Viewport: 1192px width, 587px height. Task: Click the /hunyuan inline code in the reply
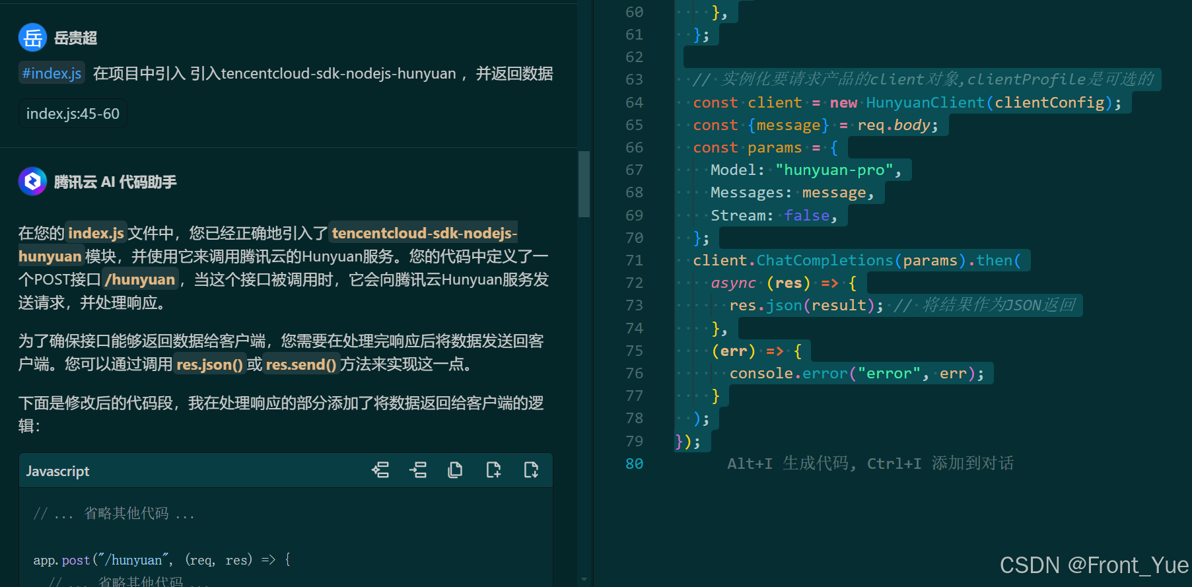[x=140, y=279]
